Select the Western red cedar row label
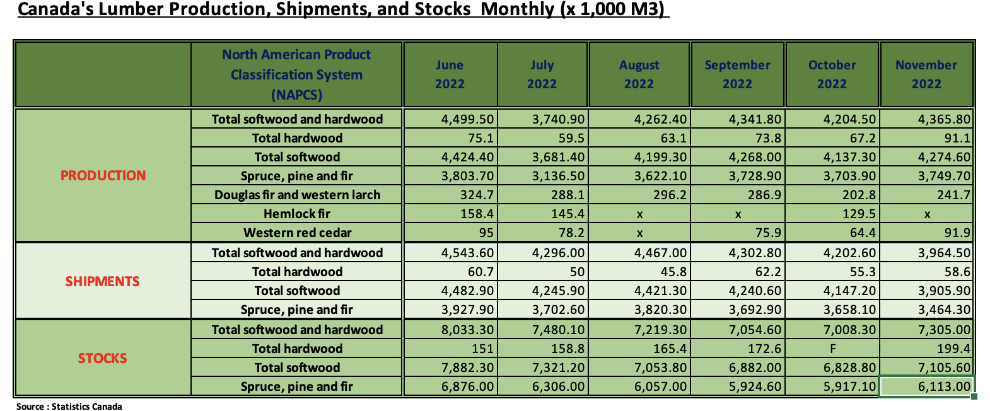Screen dimensions: 990x411 pos(297,233)
